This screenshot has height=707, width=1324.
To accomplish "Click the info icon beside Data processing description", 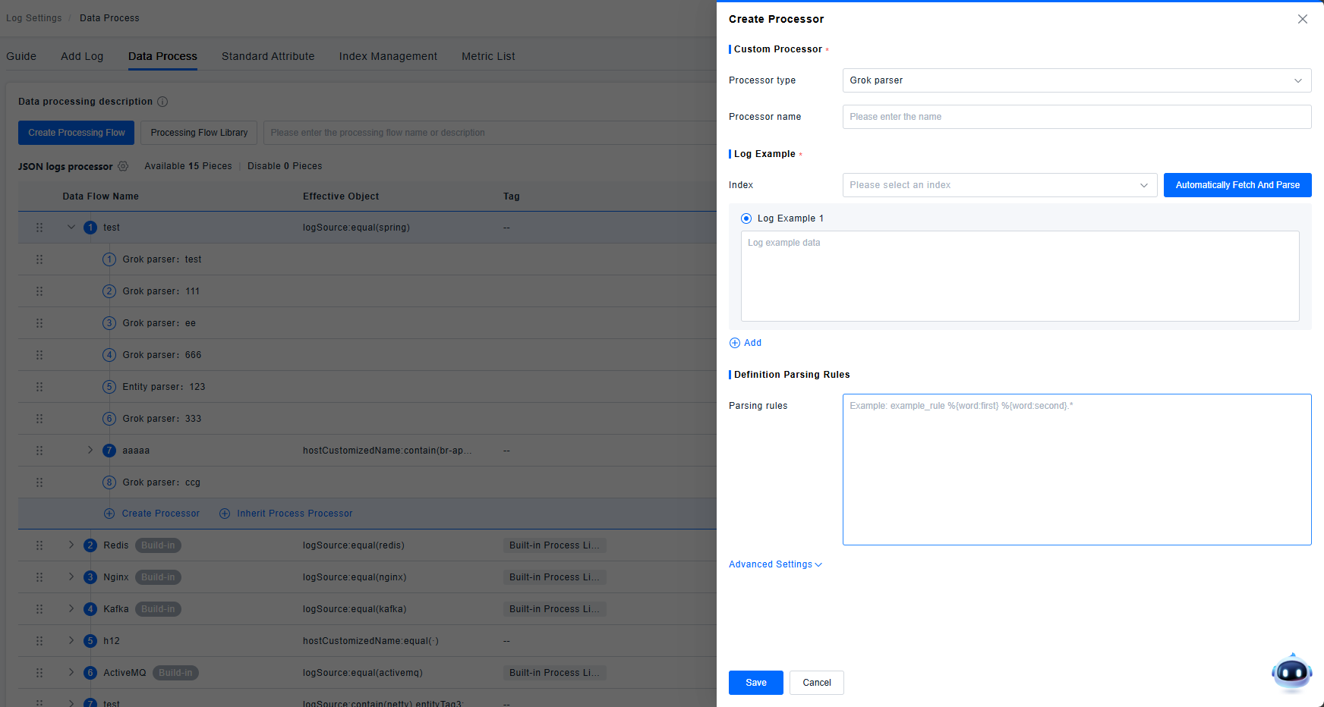I will 162,102.
